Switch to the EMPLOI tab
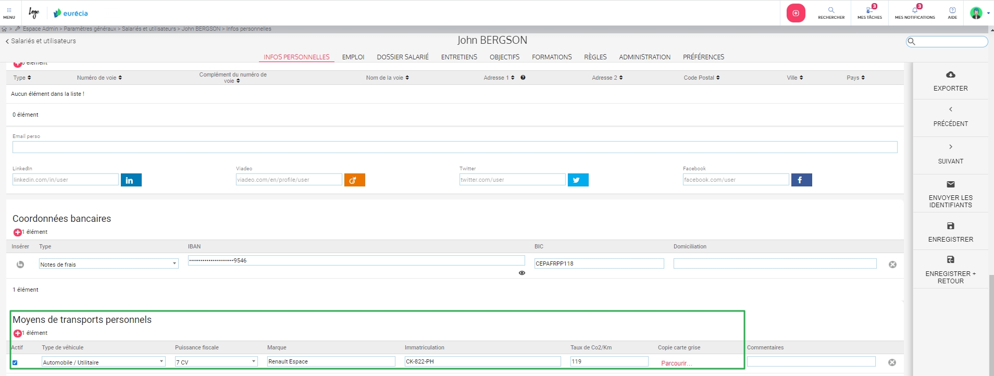Viewport: 994px width, 376px height. coord(353,57)
